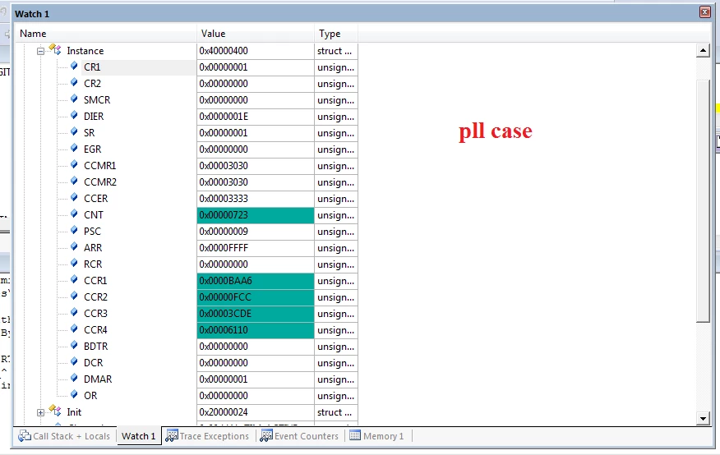Select the CNT value 0x00000723
This screenshot has width=720, height=455.
(256, 215)
